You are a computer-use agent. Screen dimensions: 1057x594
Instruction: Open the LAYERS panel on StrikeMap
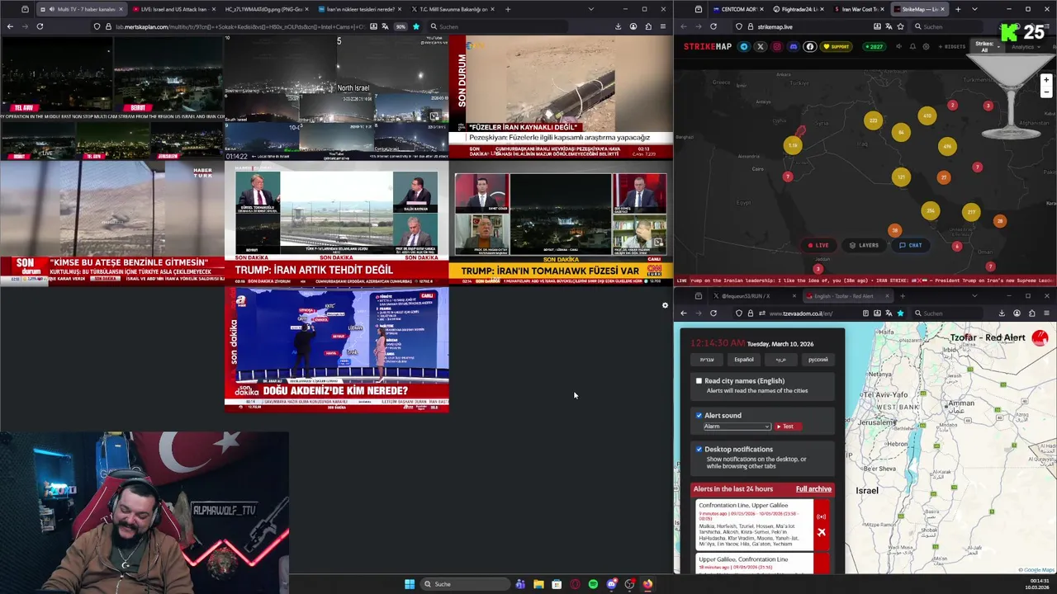pyautogui.click(x=864, y=245)
